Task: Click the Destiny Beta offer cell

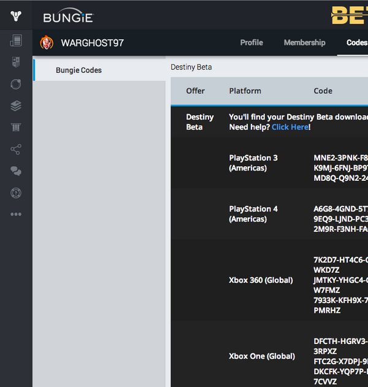Action: tap(200, 122)
